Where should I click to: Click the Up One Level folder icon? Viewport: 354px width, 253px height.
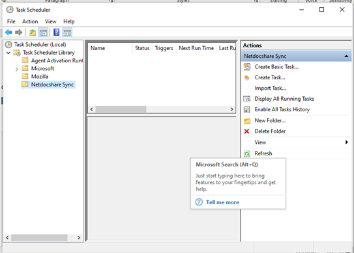pos(33,33)
